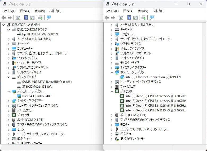The width and height of the screenshot is (207, 151).
Task: Click Intel Ethernet Connection I219-LM adapter icon
Action: (122, 77)
